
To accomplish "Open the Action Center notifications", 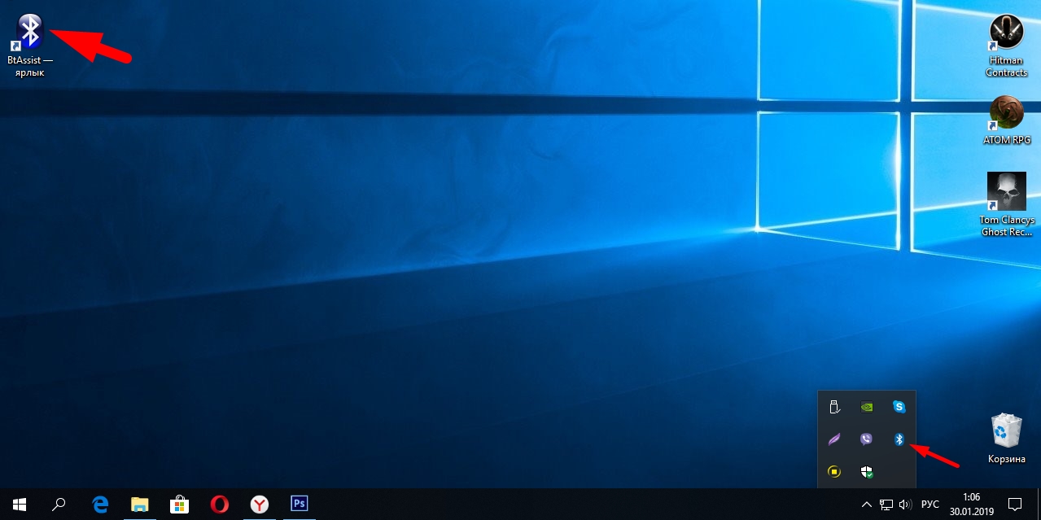I will [1015, 505].
